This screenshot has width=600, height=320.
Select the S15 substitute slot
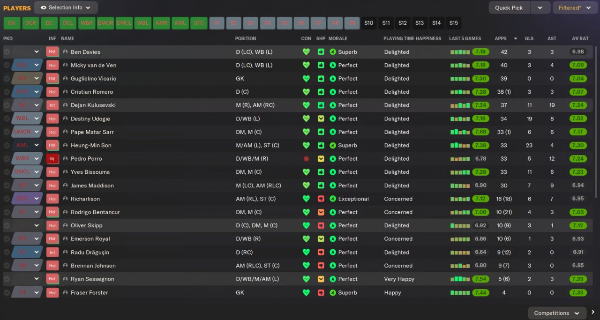453,23
